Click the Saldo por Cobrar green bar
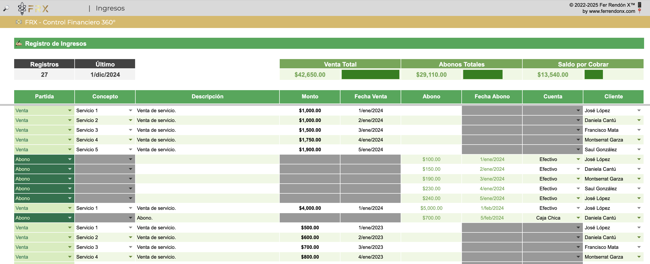 [x=593, y=74]
